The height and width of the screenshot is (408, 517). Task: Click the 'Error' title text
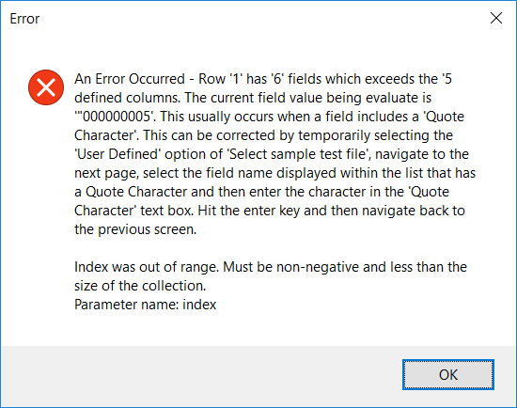click(x=24, y=19)
